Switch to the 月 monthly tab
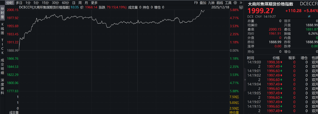The width and height of the screenshot is (318, 114). pyautogui.click(x=86, y=3)
